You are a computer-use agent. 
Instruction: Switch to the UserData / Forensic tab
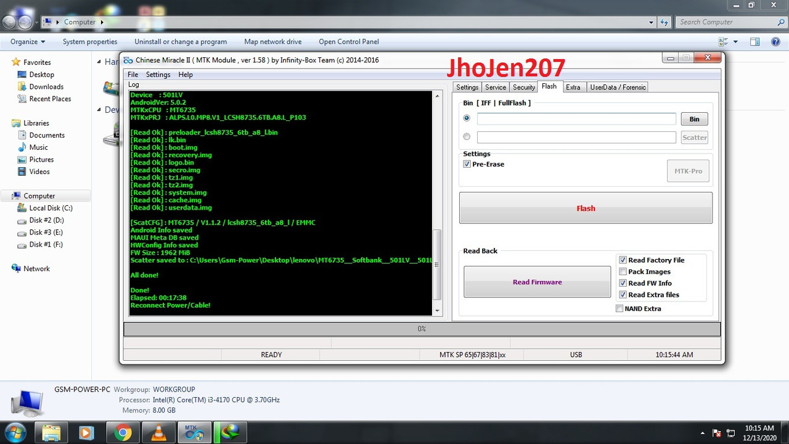tap(618, 88)
